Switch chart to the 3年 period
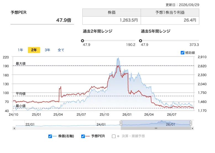Screen dimensions: 215x153 (48, 50)
